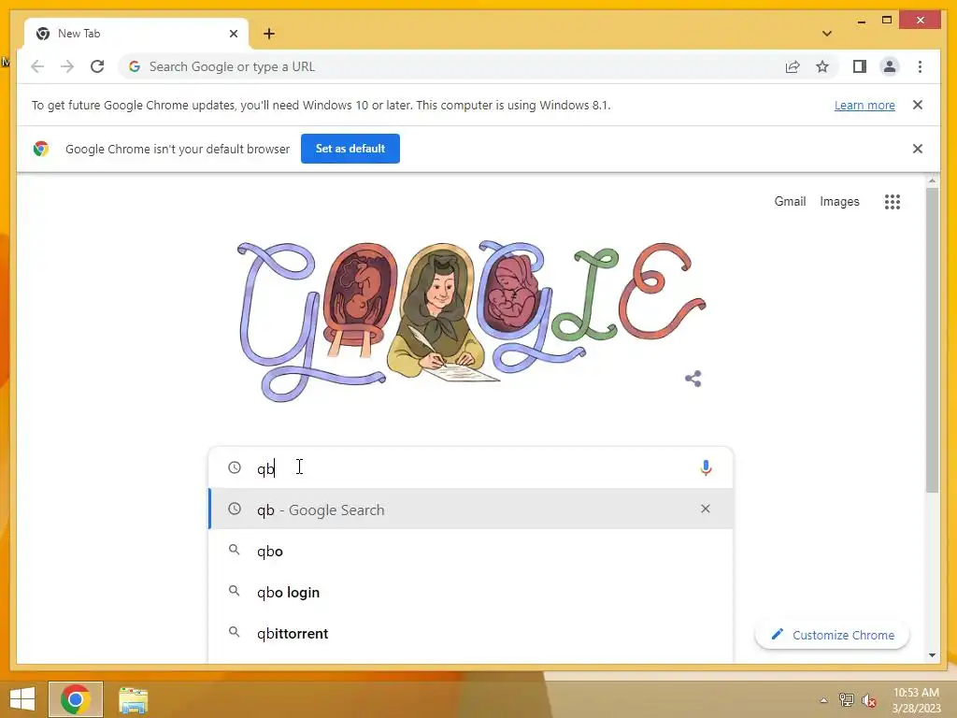Image resolution: width=957 pixels, height=718 pixels.
Task: Click the page vertical scrollbar thumb
Action: point(932,339)
